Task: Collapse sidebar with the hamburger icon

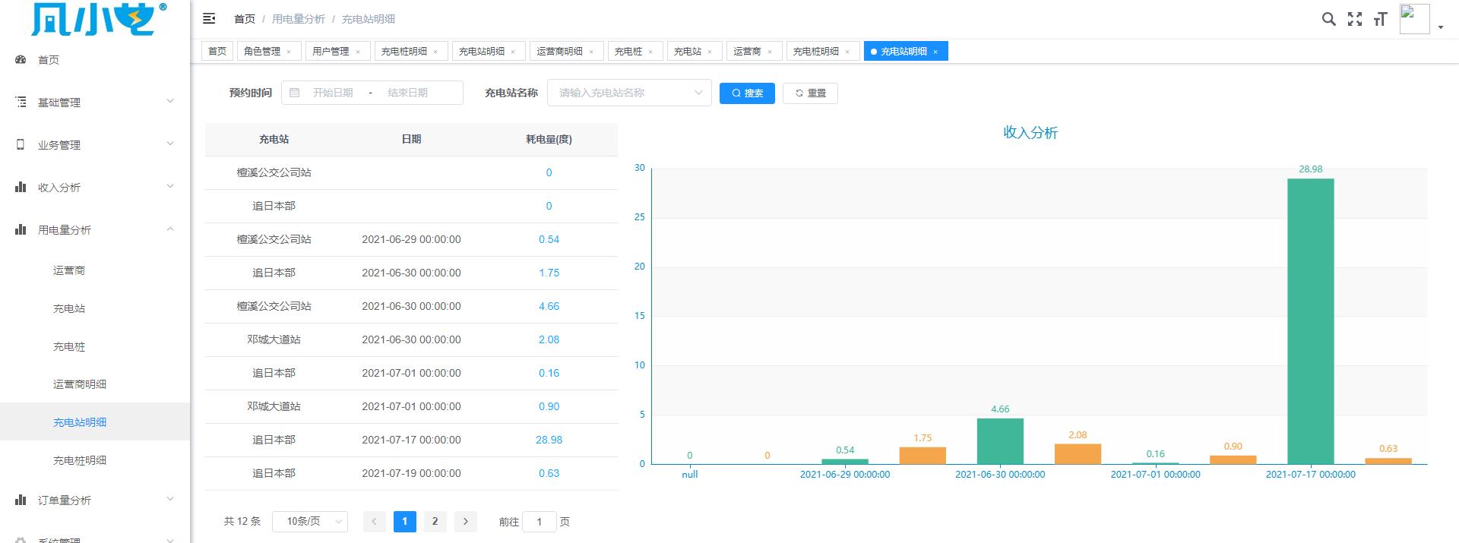Action: [x=209, y=19]
